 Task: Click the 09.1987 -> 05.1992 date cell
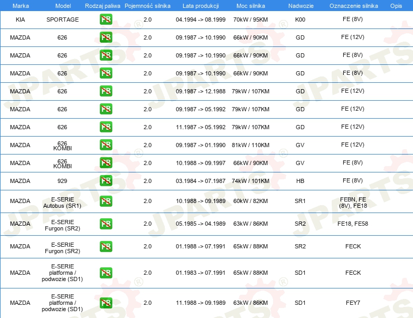201,109
